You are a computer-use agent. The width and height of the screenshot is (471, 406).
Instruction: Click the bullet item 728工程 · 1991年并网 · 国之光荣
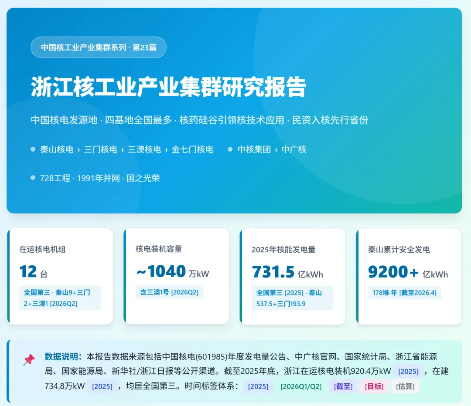pyautogui.click(x=95, y=178)
